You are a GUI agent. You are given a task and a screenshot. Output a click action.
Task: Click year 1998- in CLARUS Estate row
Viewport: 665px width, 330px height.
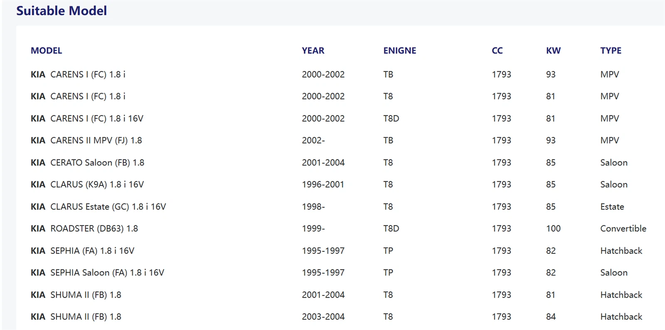[313, 207]
